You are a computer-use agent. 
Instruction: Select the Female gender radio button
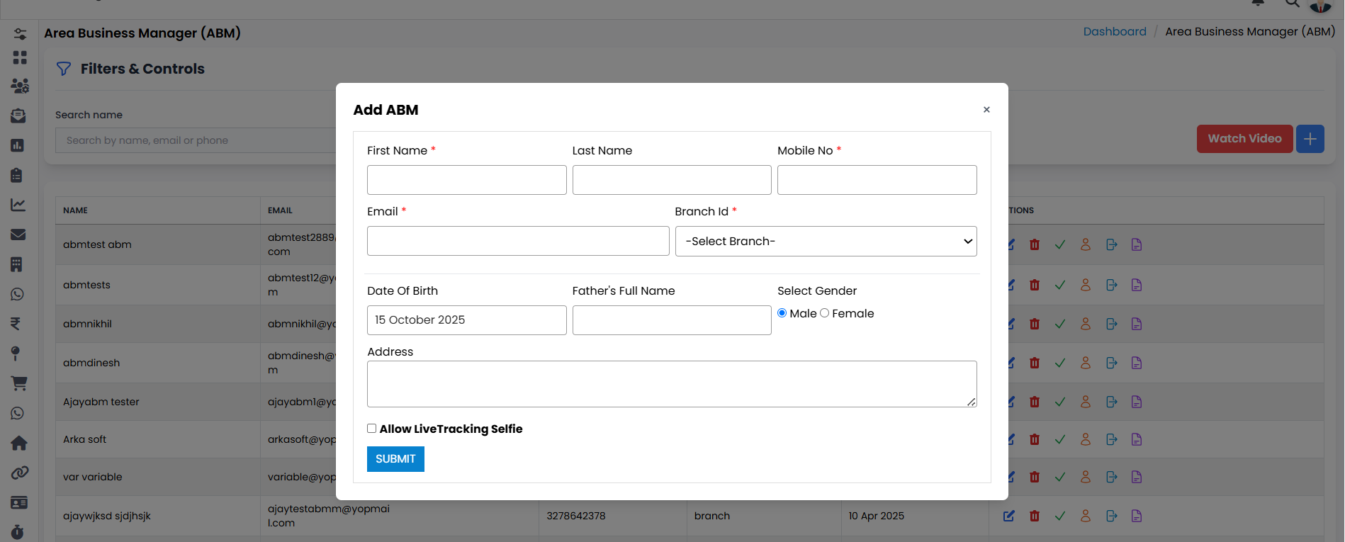pyautogui.click(x=825, y=313)
